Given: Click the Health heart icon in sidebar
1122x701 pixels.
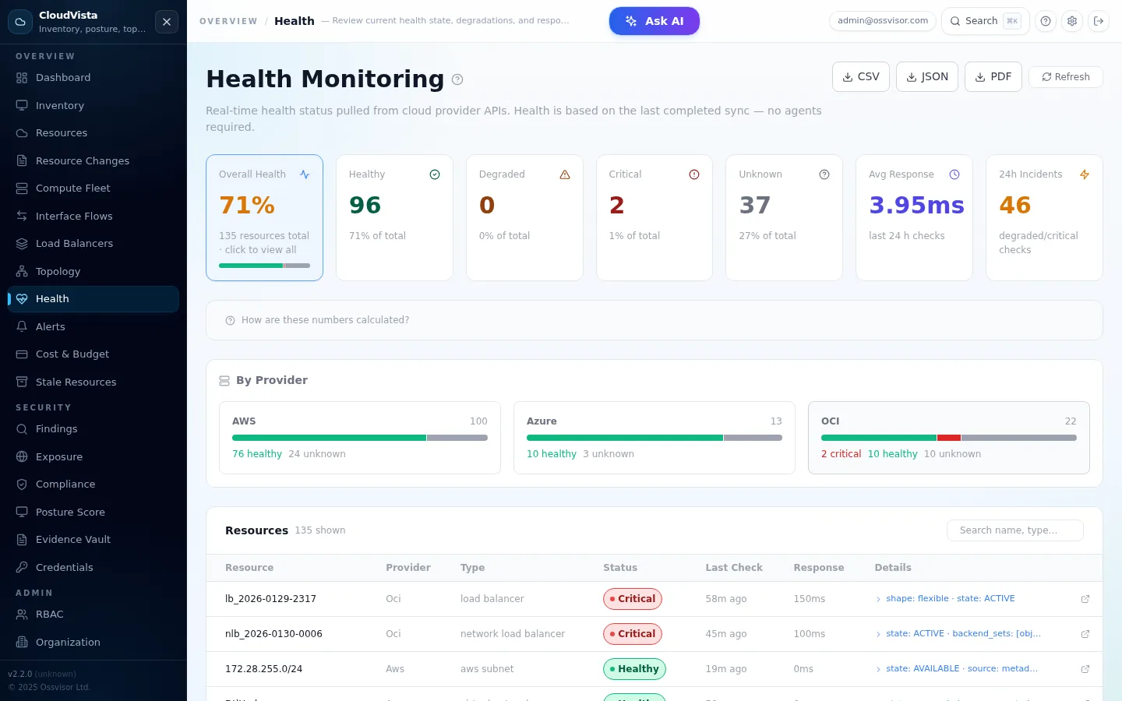Looking at the screenshot, I should (x=22, y=299).
